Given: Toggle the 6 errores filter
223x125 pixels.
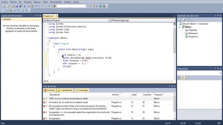Looking at the screenshot, I should (x=49, y=90).
